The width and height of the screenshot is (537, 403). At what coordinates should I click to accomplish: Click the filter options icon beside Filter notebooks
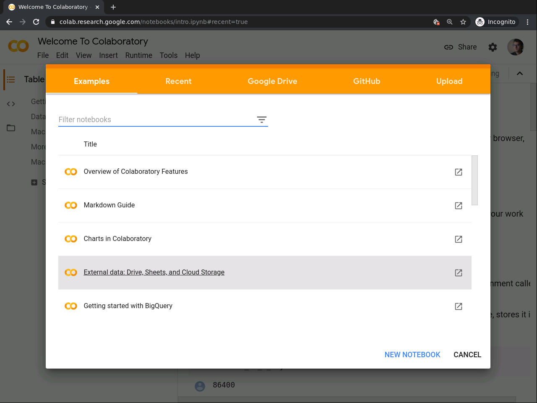click(262, 120)
